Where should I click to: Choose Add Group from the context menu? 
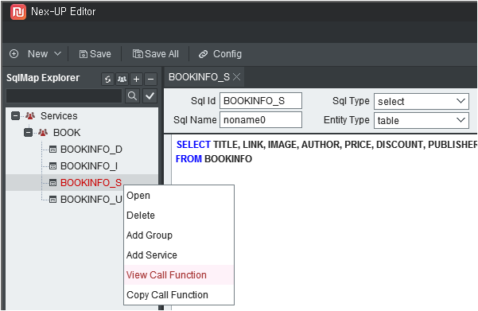click(179, 235)
